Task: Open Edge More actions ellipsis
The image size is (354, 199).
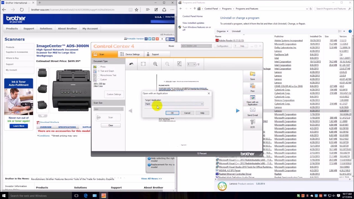Action: [172, 10]
